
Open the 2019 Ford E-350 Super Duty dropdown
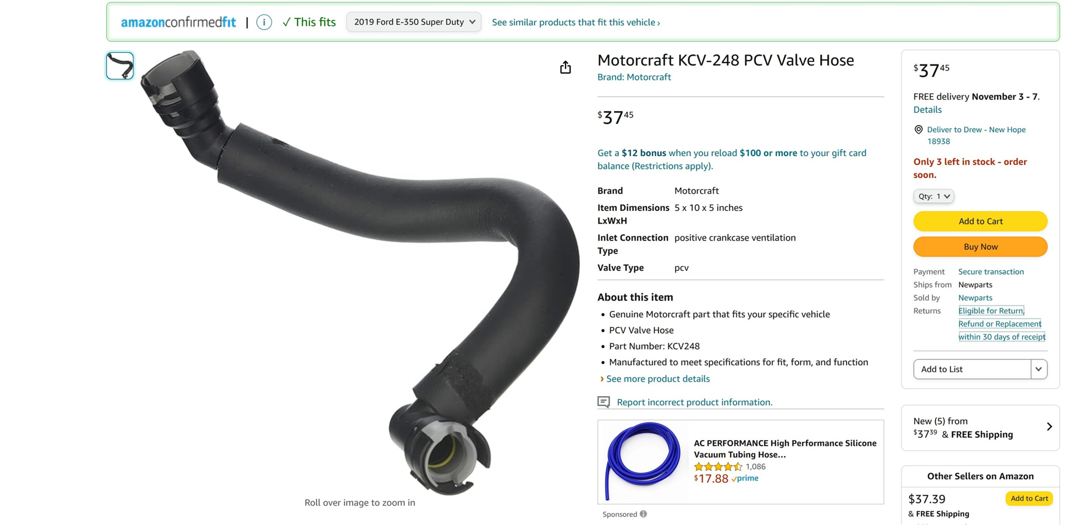pos(414,22)
